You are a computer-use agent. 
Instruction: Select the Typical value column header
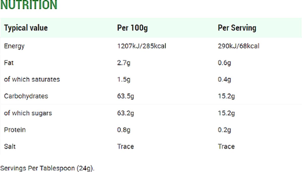[26, 28]
